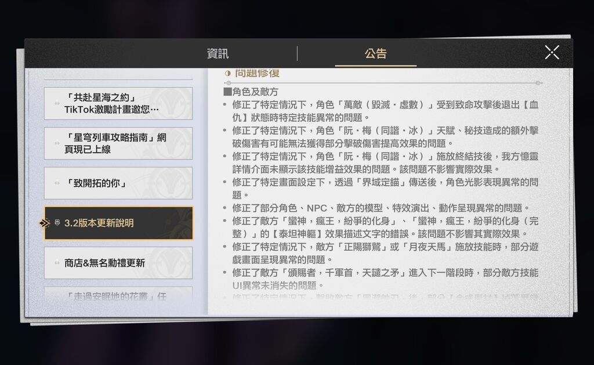Close the announcement window with X
The height and width of the screenshot is (365, 594).
[x=552, y=52]
